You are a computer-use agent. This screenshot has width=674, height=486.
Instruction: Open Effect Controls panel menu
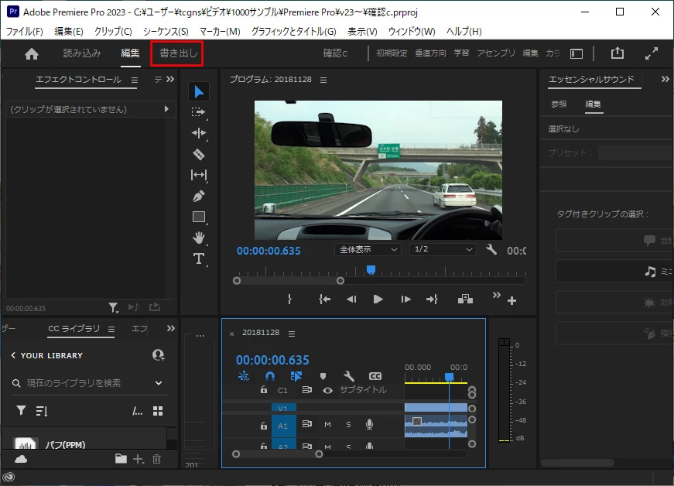click(135, 80)
